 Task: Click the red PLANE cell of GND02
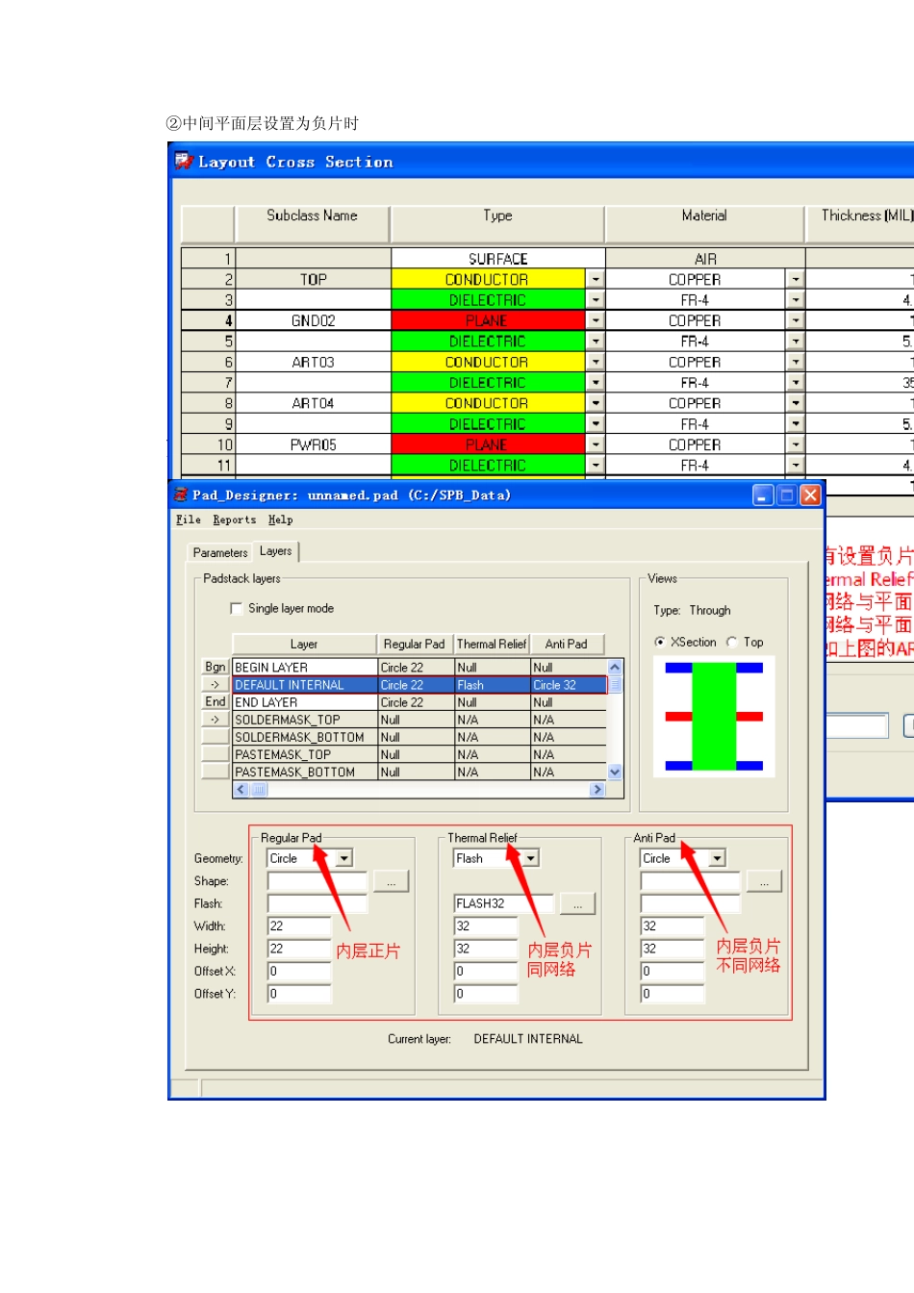[488, 321]
